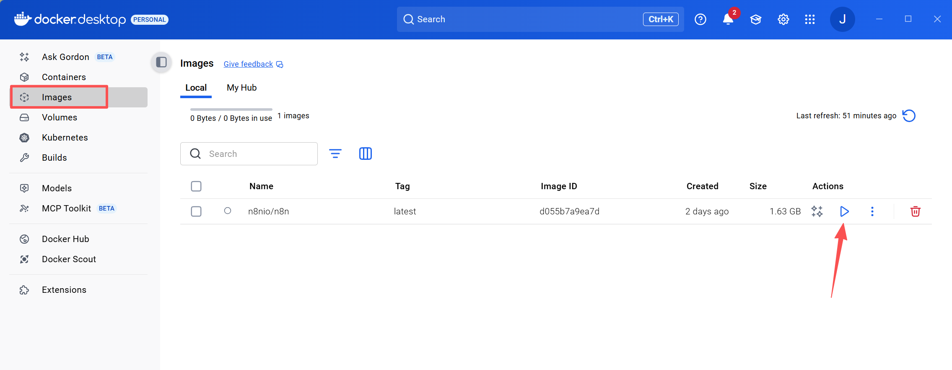Screen dimensions: 952x370
Task: Delete the n8nio/n8n image
Action: click(x=916, y=211)
